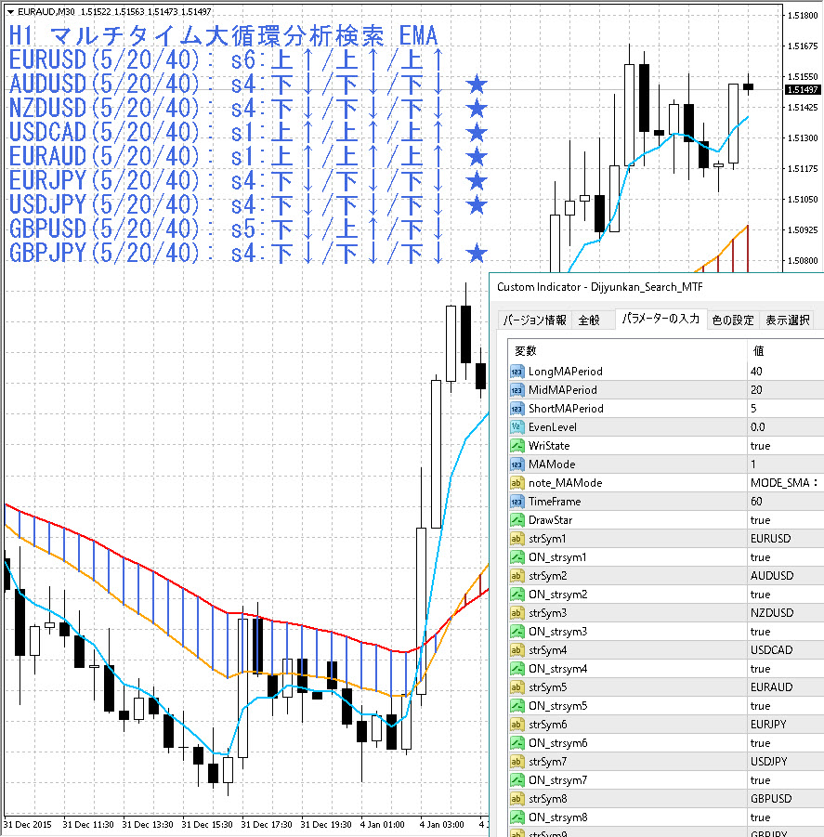The width and height of the screenshot is (824, 837).
Task: Click the USDJPY value of strSym7
Action: pyautogui.click(x=768, y=762)
